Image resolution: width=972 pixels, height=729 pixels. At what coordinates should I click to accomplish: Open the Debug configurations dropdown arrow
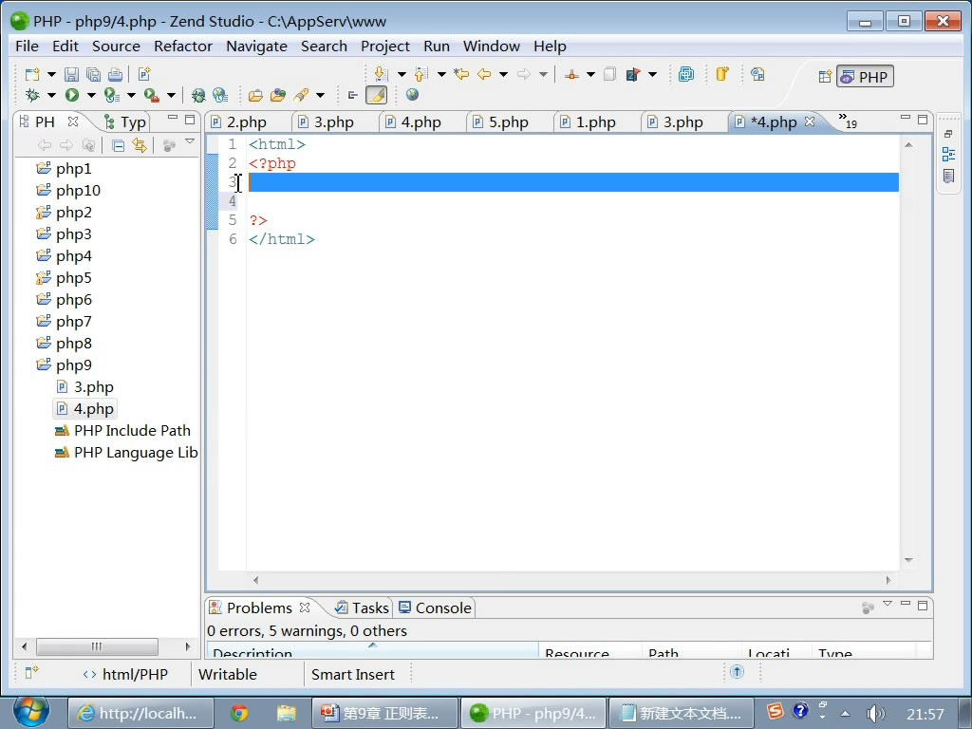51,95
